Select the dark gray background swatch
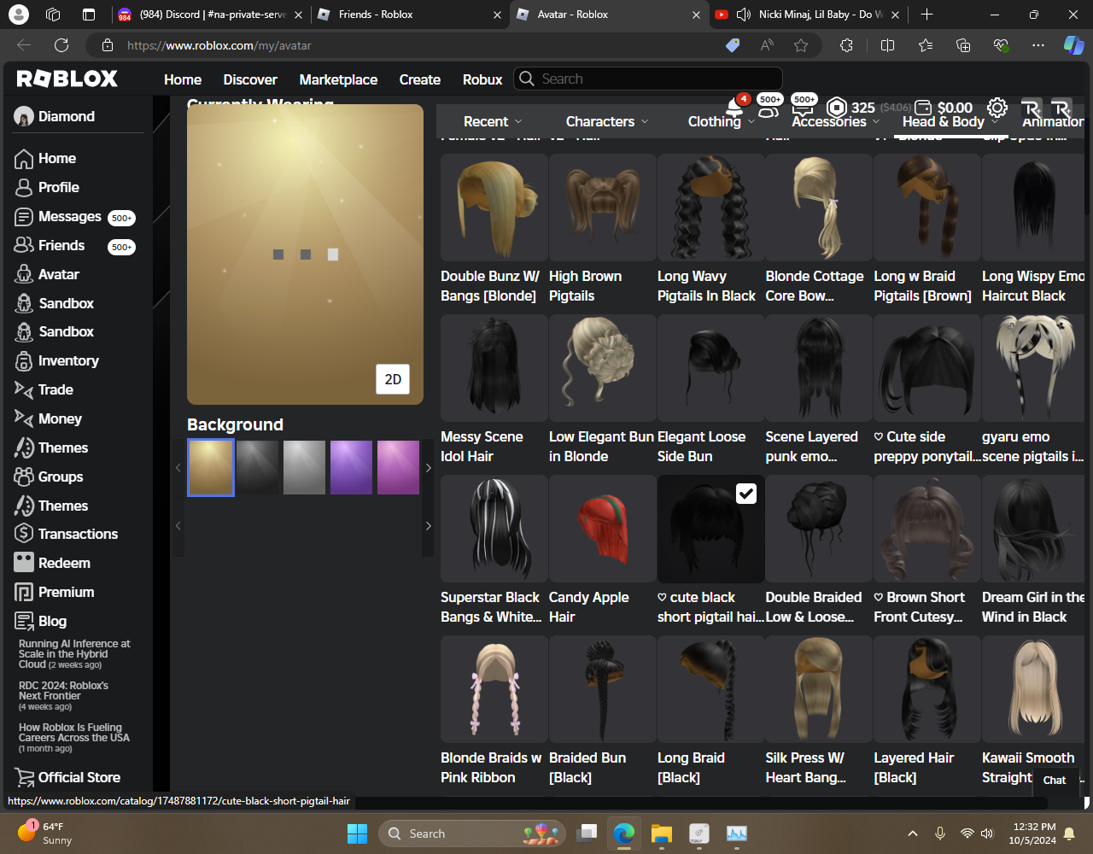 coord(258,468)
